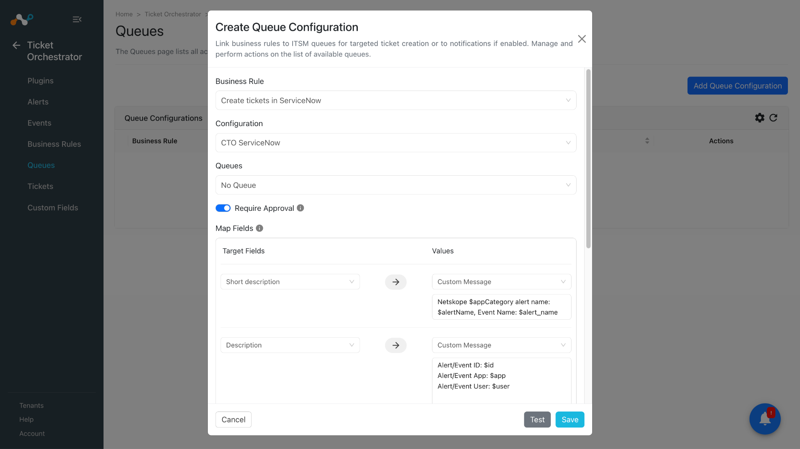Expand Queues dropdown showing No Queue

point(396,185)
